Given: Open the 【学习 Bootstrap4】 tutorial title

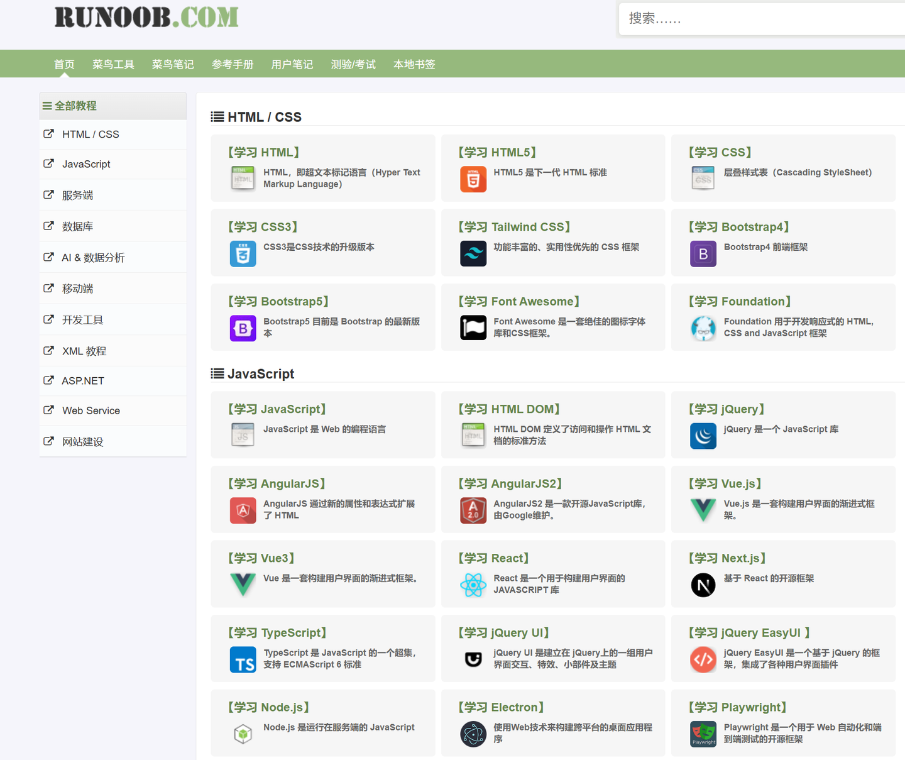Looking at the screenshot, I should [739, 227].
